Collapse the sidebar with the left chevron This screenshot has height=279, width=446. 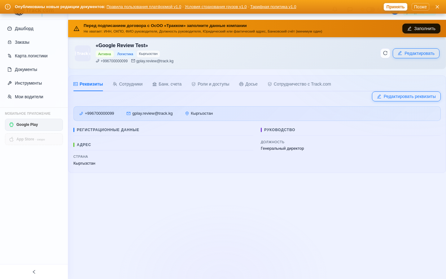point(34,272)
